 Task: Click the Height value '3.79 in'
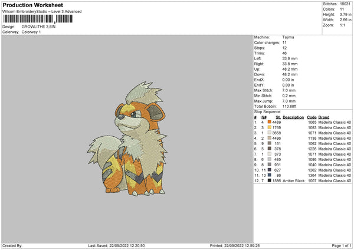point(345,14)
